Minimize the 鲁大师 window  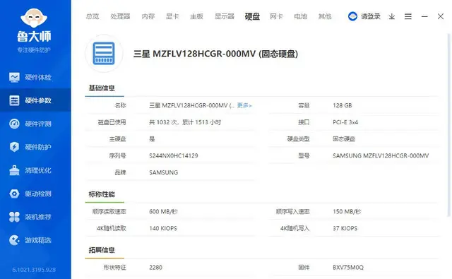tap(424, 16)
